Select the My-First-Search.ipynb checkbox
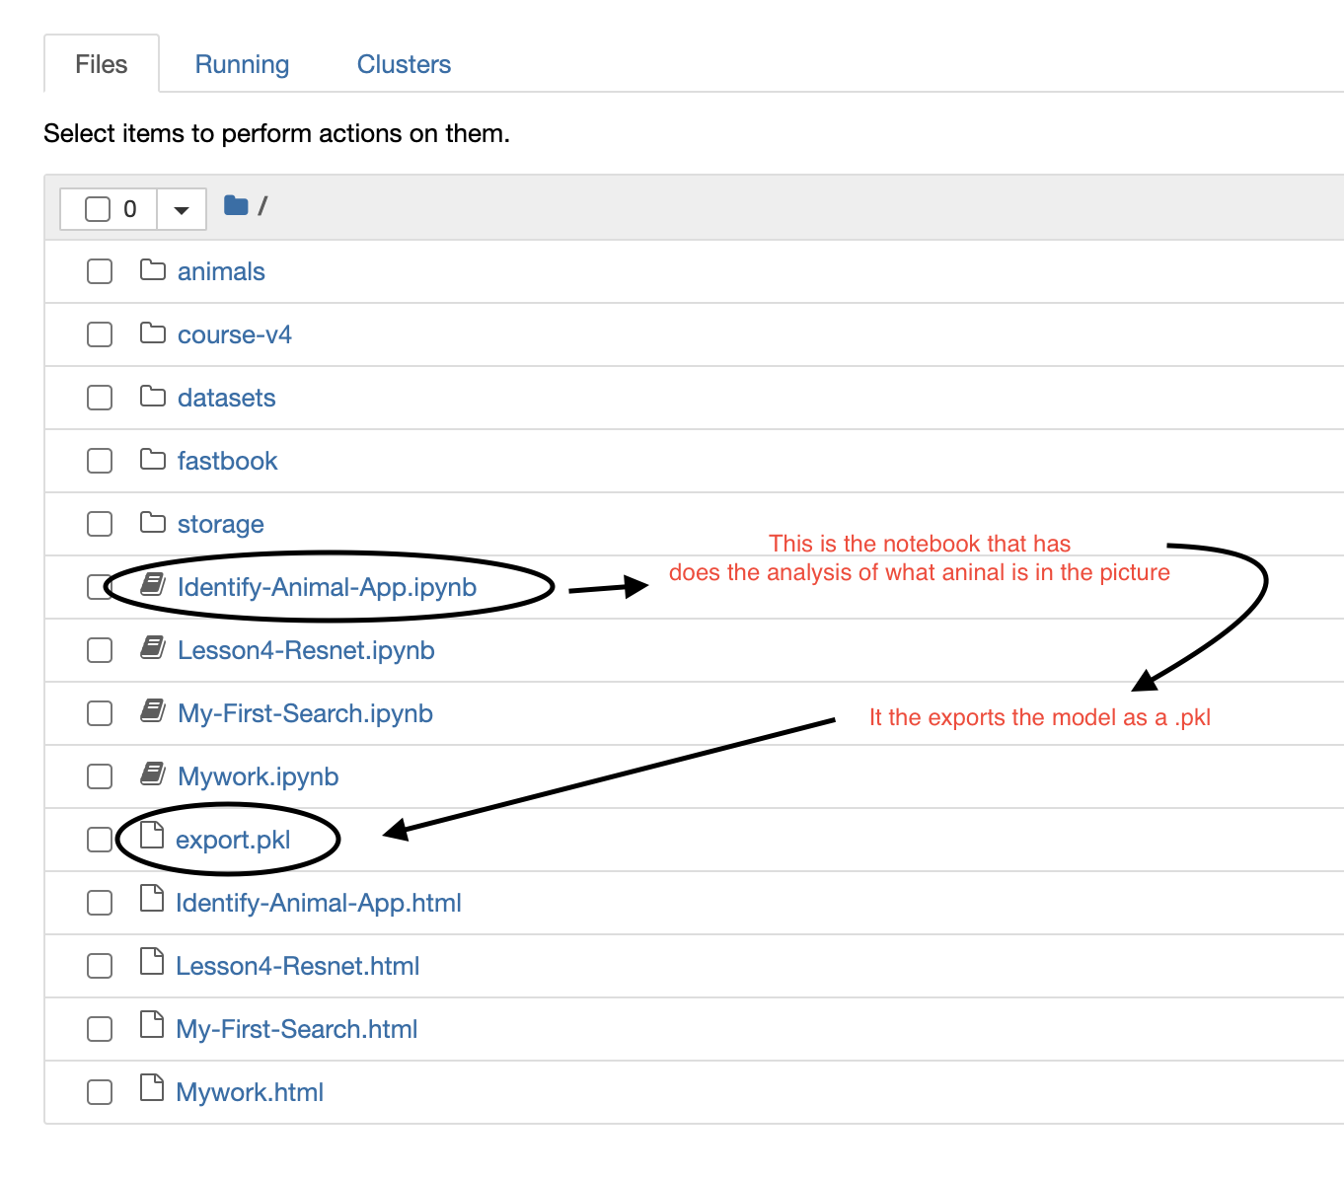The image size is (1344, 1178). (x=100, y=713)
